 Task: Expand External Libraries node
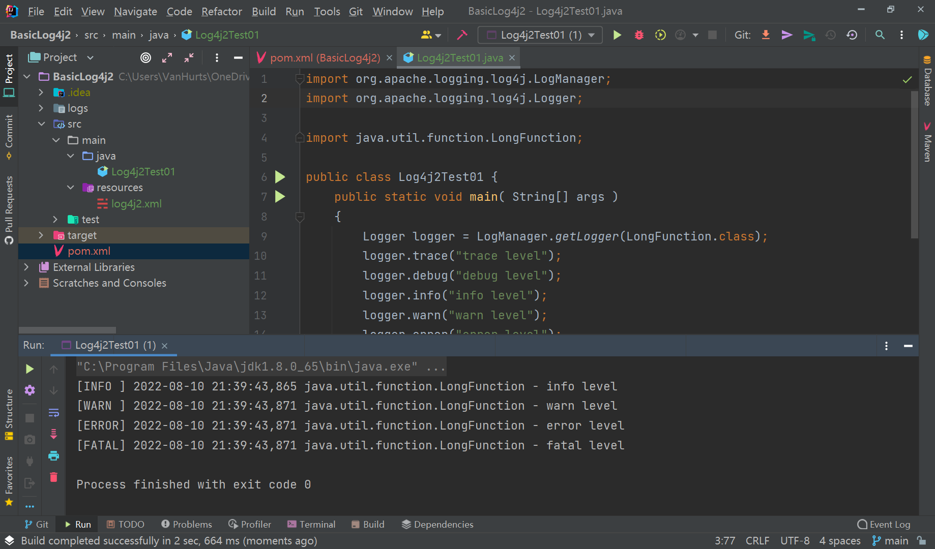point(26,267)
